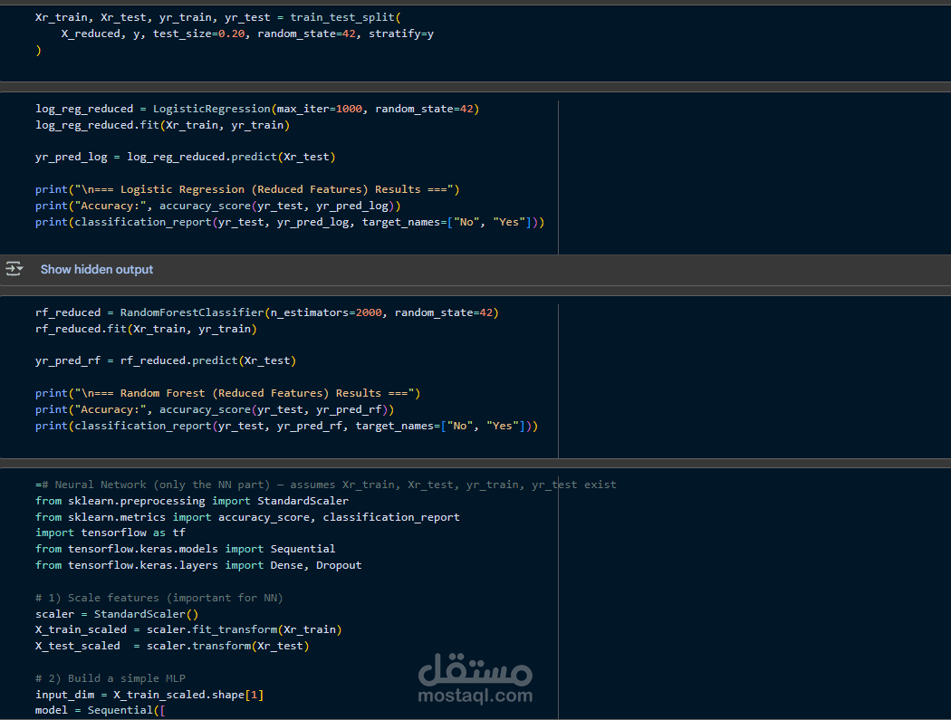The image size is (951, 720).
Task: Click the Show hidden output label
Action: (96, 269)
